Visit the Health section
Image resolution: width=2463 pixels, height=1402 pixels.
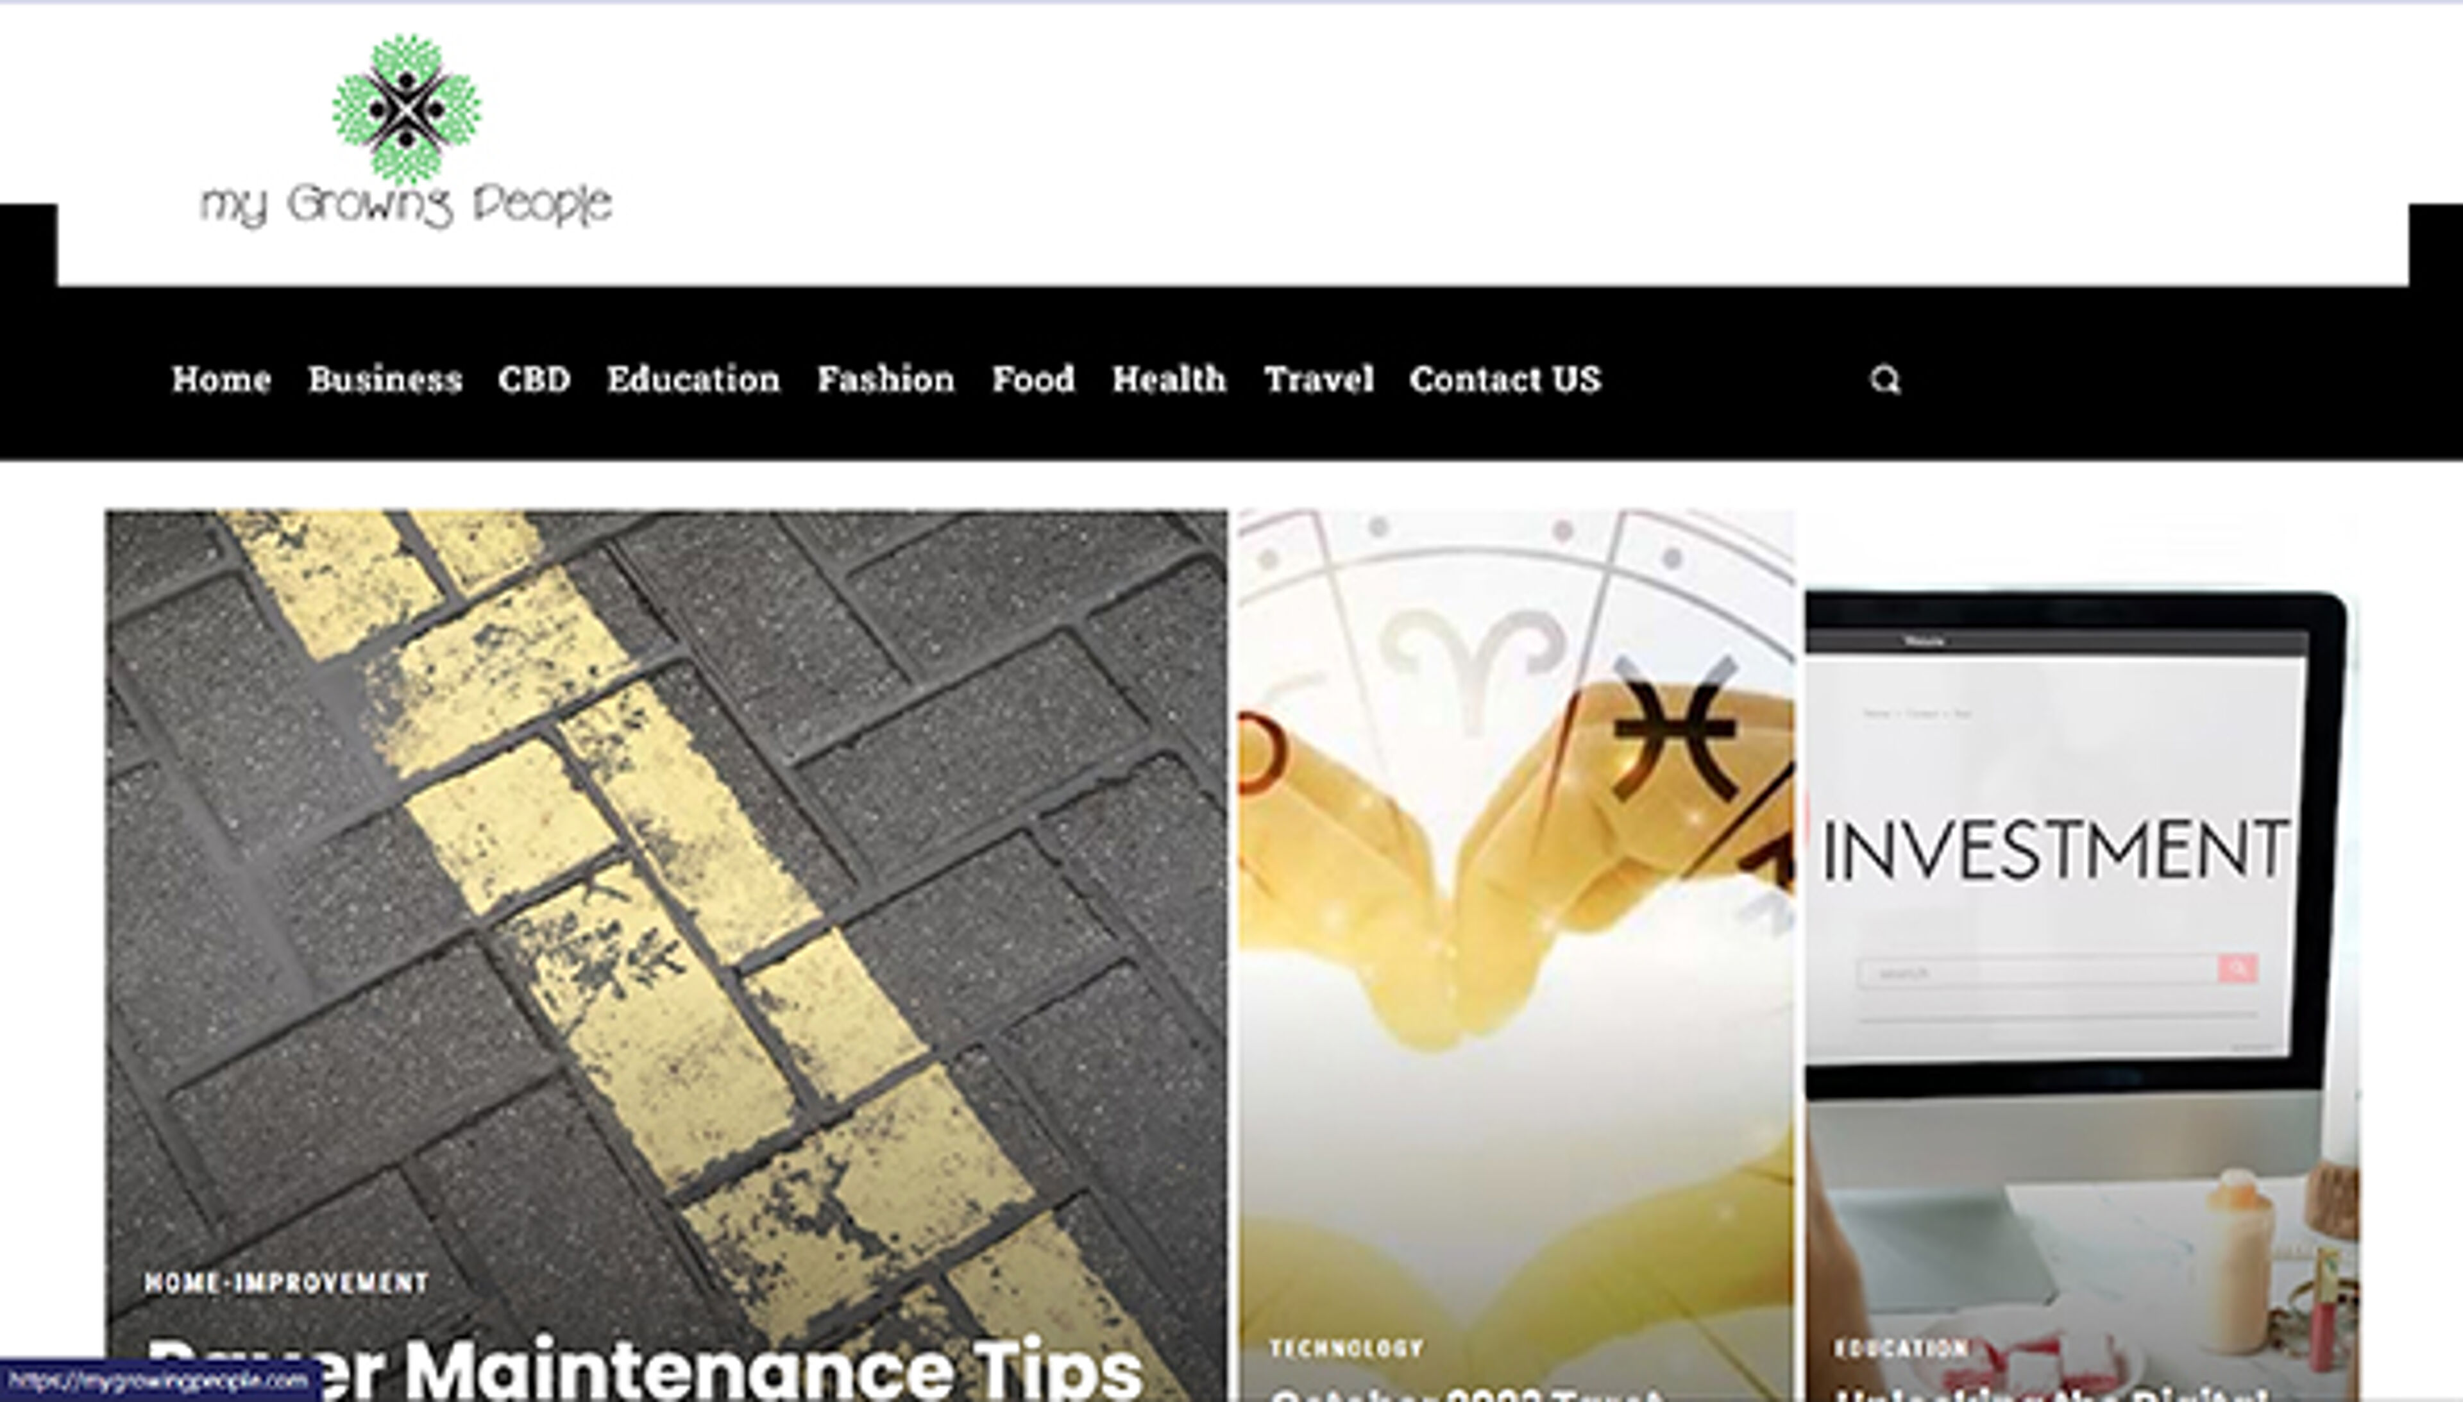[x=1169, y=380]
